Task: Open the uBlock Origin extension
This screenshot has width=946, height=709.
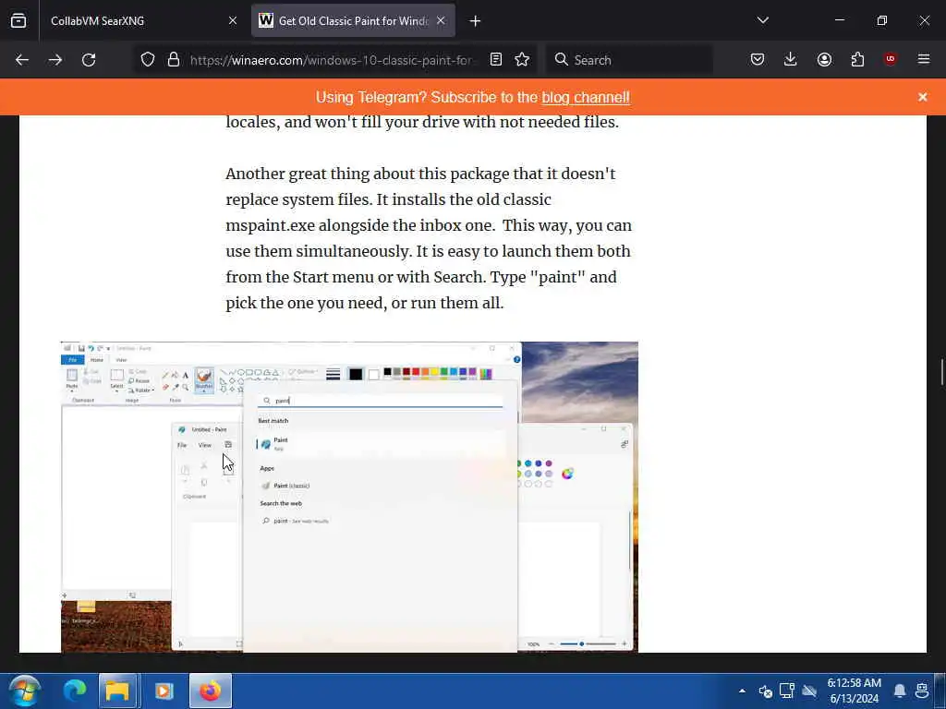Action: coord(890,59)
